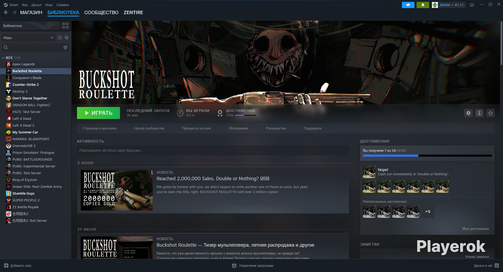Open the multiplayer teaser news headline
503x272 pixels.
235,245
